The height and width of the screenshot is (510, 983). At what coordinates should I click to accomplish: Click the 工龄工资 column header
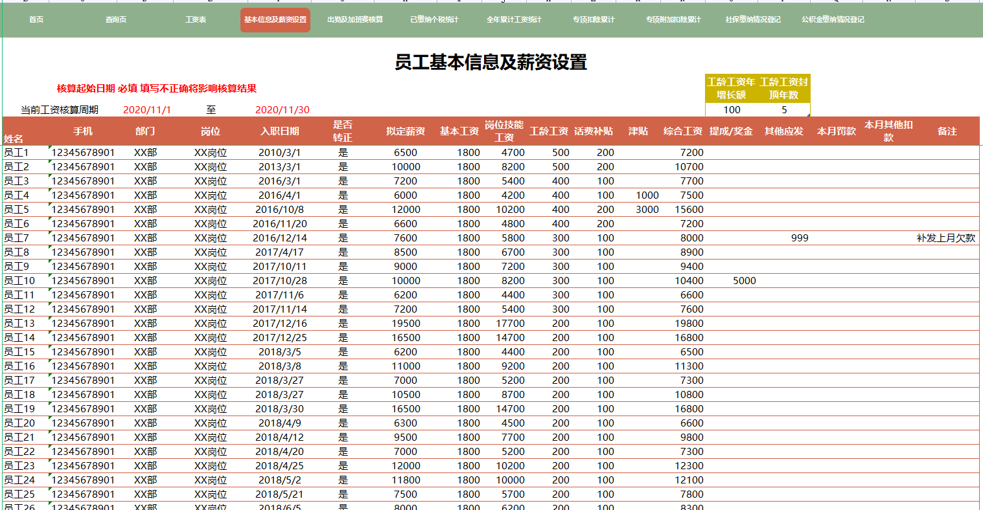[x=549, y=131]
